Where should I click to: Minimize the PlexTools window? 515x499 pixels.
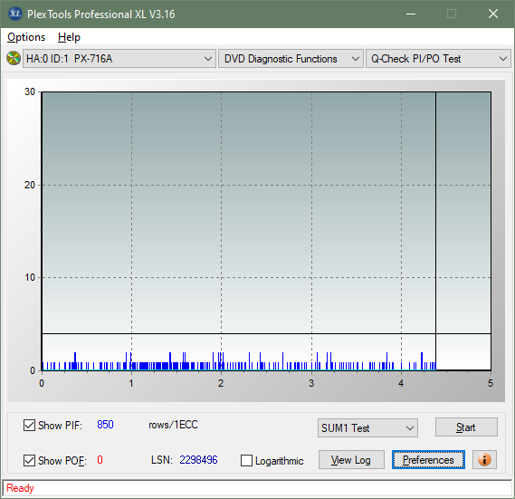(x=411, y=14)
